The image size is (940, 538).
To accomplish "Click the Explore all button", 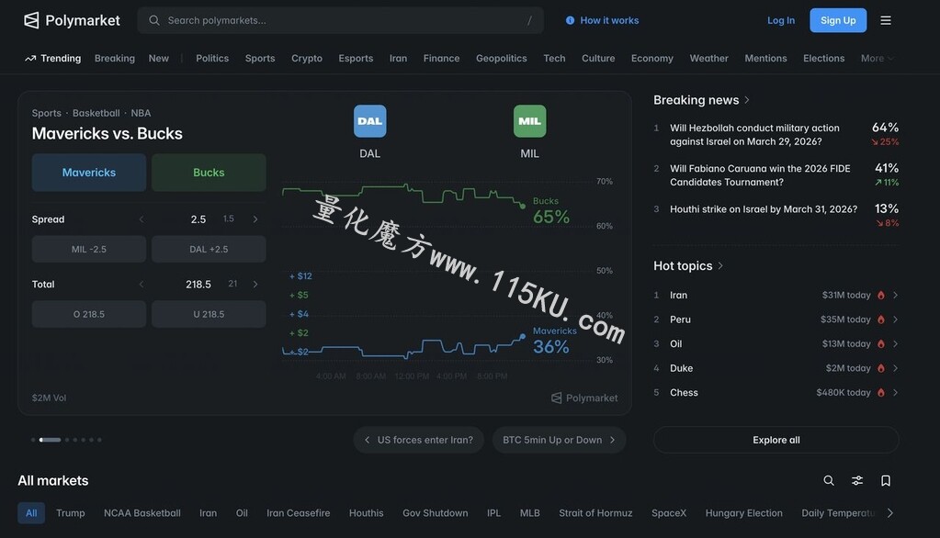I will pyautogui.click(x=776, y=440).
